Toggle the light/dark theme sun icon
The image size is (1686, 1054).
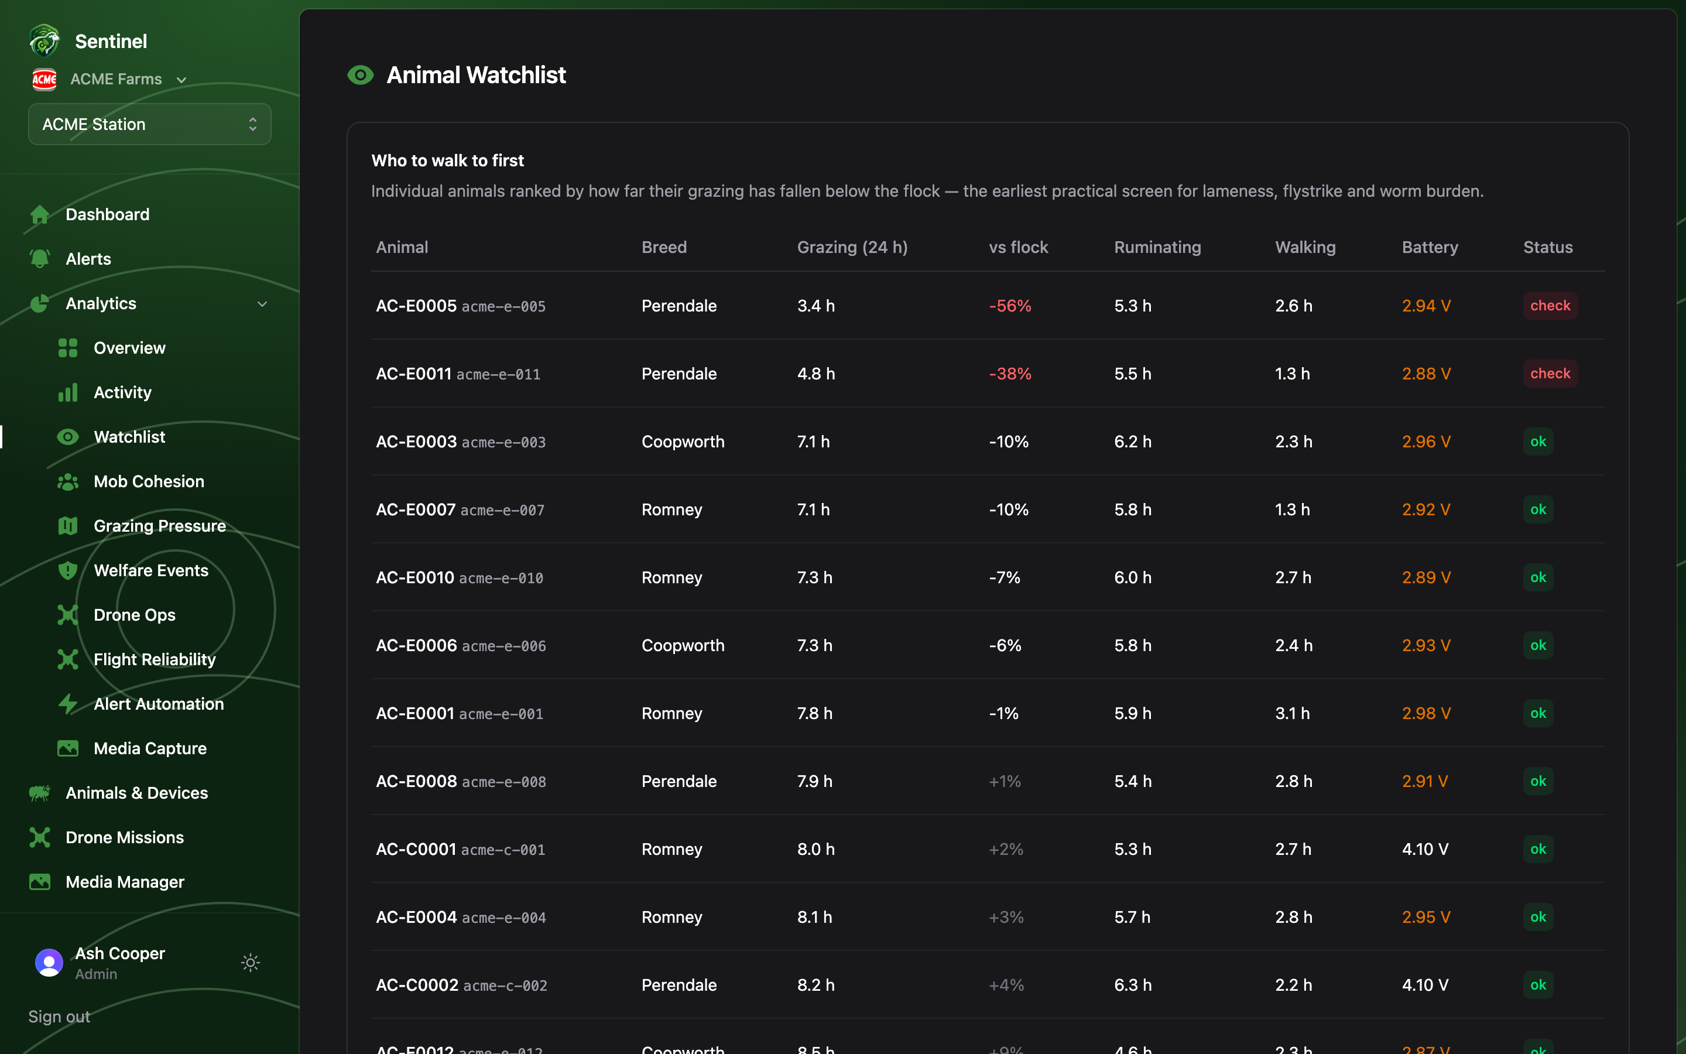tap(250, 963)
